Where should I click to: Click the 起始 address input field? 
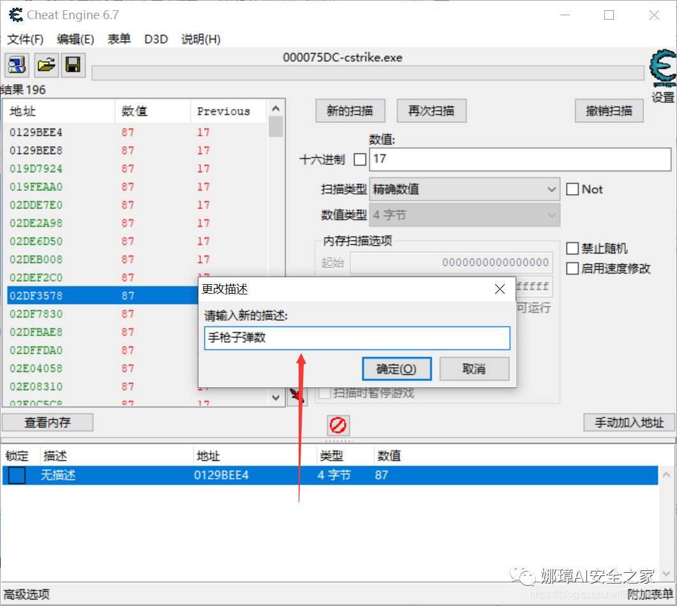tap(451, 263)
